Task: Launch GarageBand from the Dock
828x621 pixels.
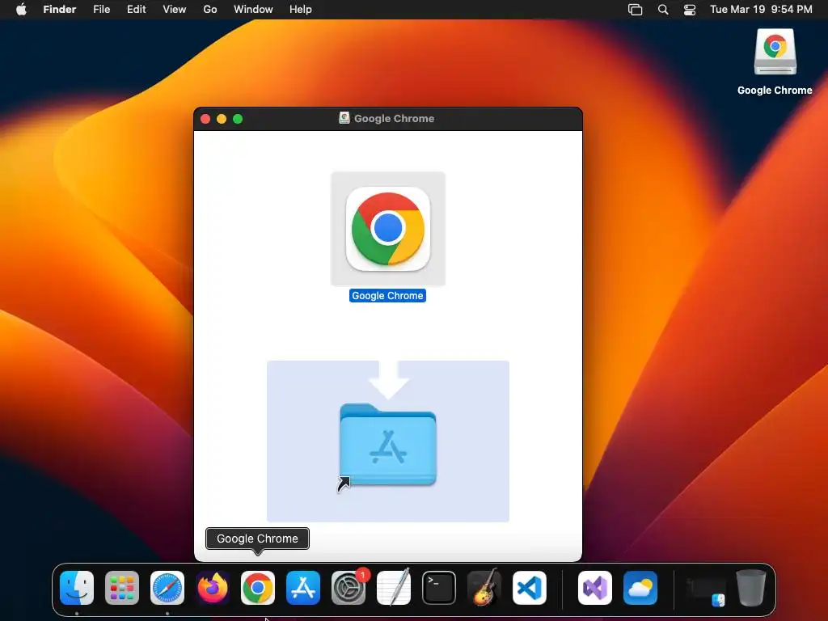Action: (484, 588)
